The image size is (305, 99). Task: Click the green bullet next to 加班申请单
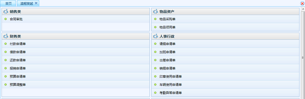pos(155,52)
